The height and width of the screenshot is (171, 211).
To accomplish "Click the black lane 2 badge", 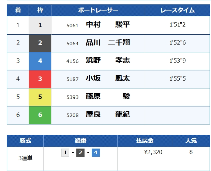I will (40, 43).
